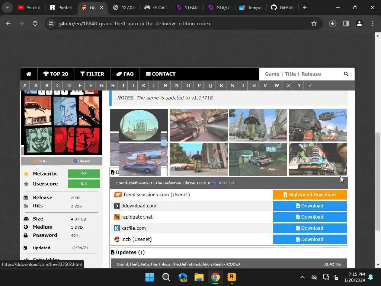This screenshot has width=381, height=286.
Task: Click the freediscussions.com Usenet icon
Action: pos(118,194)
